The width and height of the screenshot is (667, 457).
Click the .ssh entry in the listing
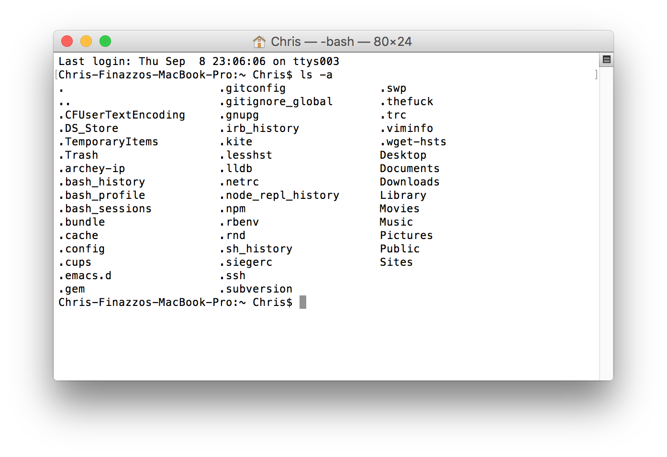pos(233,275)
